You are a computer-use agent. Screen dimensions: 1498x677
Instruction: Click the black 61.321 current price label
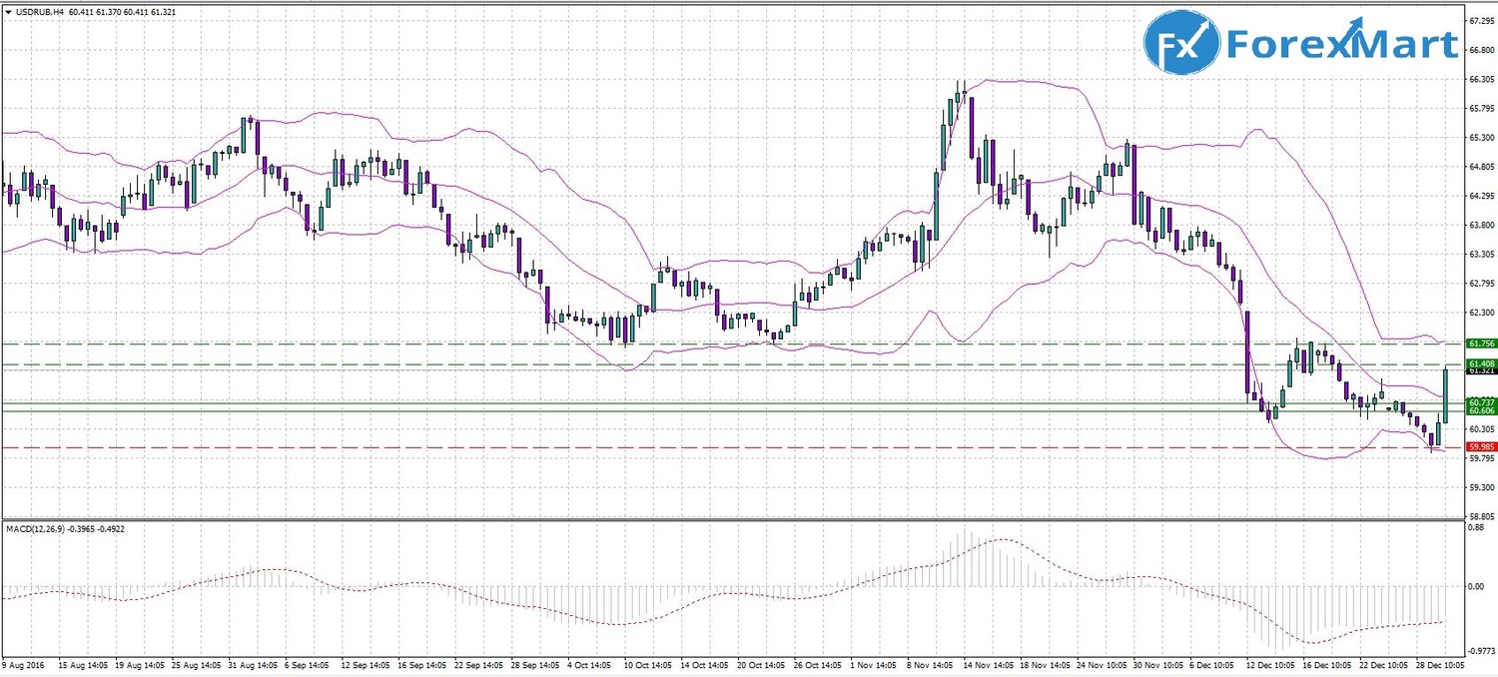1480,371
